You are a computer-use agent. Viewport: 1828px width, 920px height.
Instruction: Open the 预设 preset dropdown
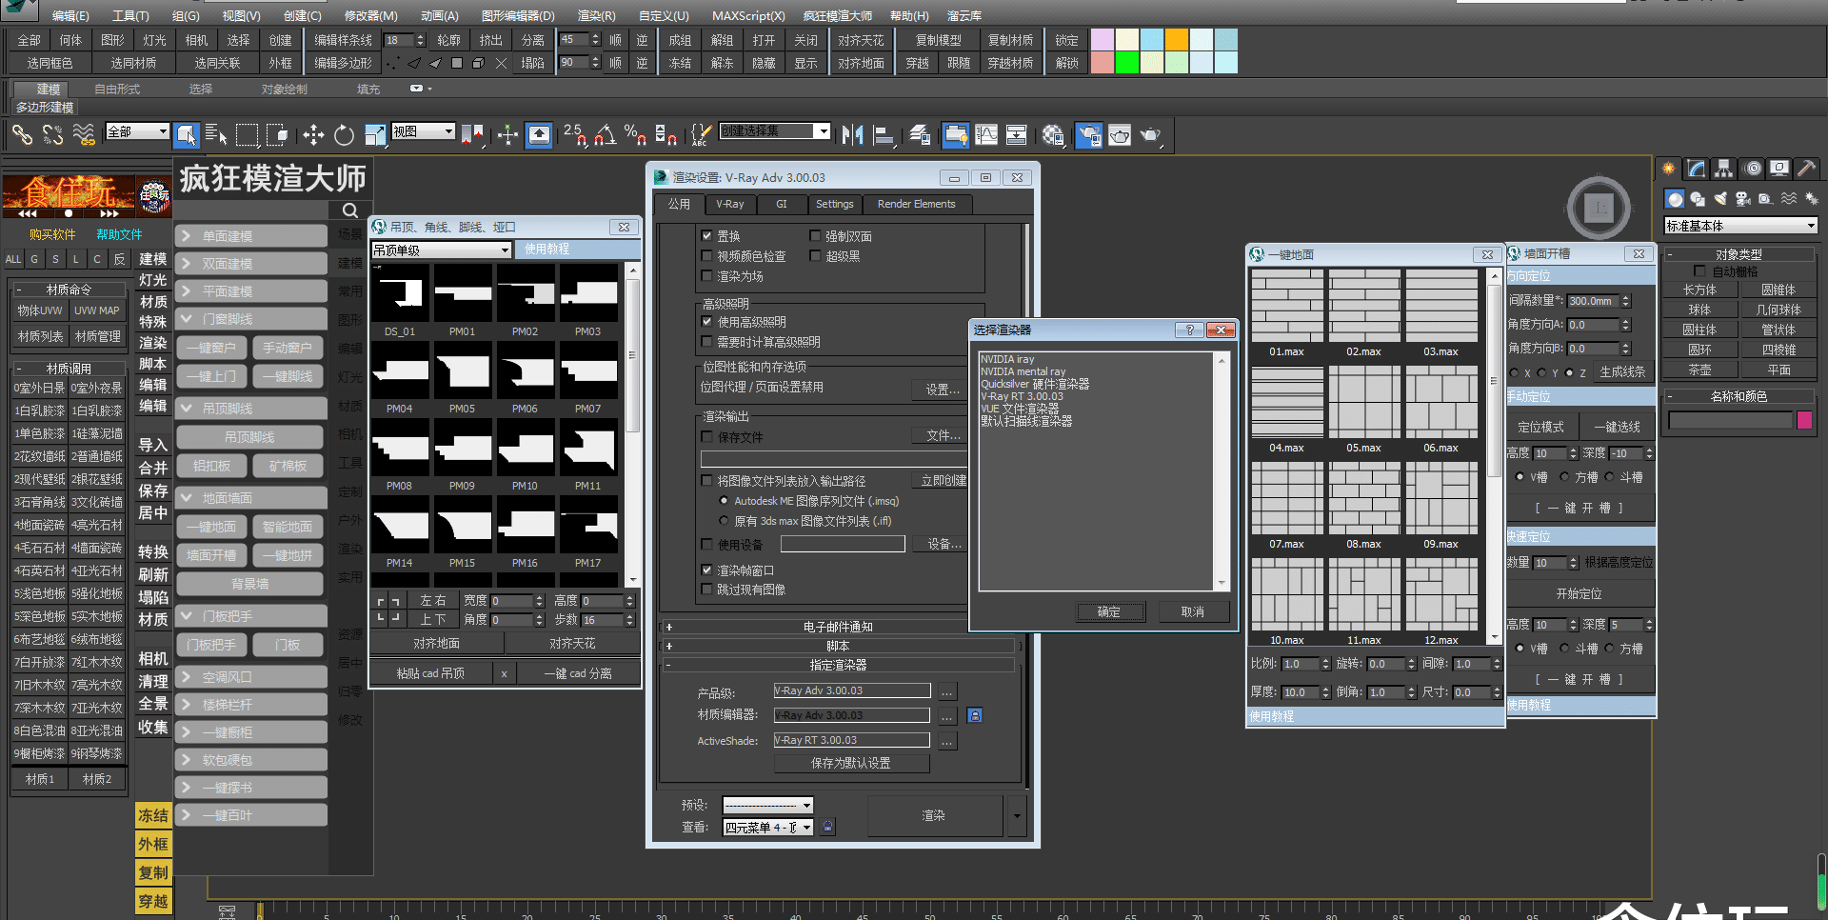(x=767, y=805)
